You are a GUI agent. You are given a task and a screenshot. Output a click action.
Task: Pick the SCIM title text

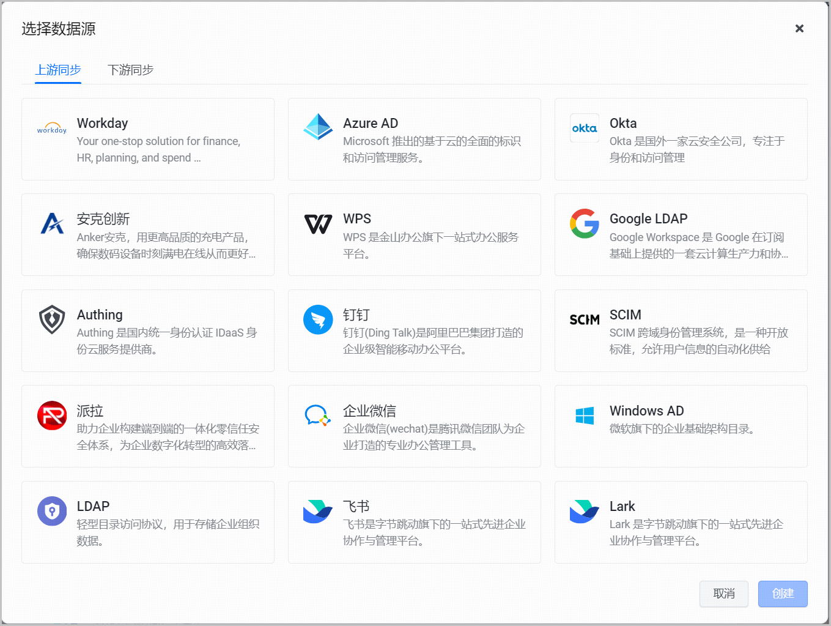point(626,315)
